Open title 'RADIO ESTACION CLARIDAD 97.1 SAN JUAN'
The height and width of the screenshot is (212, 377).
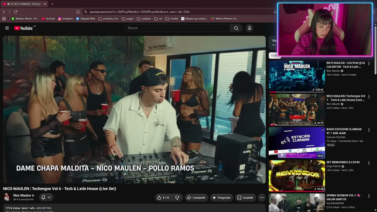coord(344,131)
